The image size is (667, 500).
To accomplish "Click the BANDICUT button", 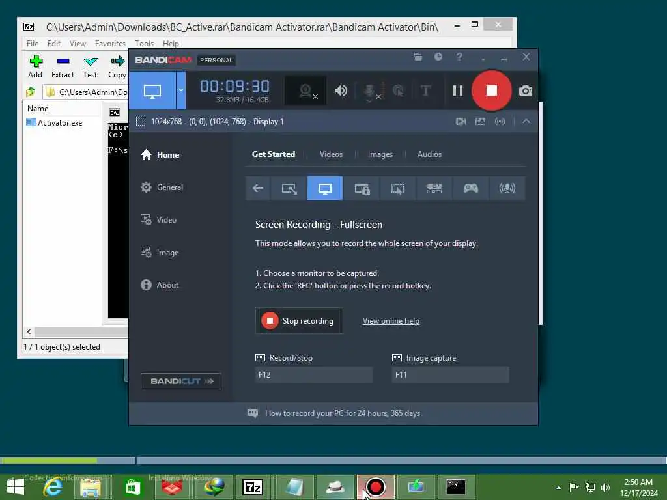I will pyautogui.click(x=181, y=382).
